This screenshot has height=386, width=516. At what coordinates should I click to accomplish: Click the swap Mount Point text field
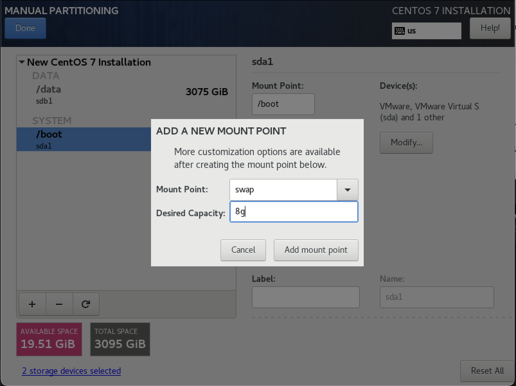coord(283,190)
